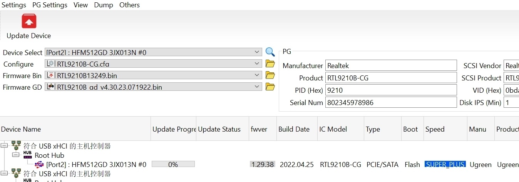Click the Serial Num input field

coord(391,103)
